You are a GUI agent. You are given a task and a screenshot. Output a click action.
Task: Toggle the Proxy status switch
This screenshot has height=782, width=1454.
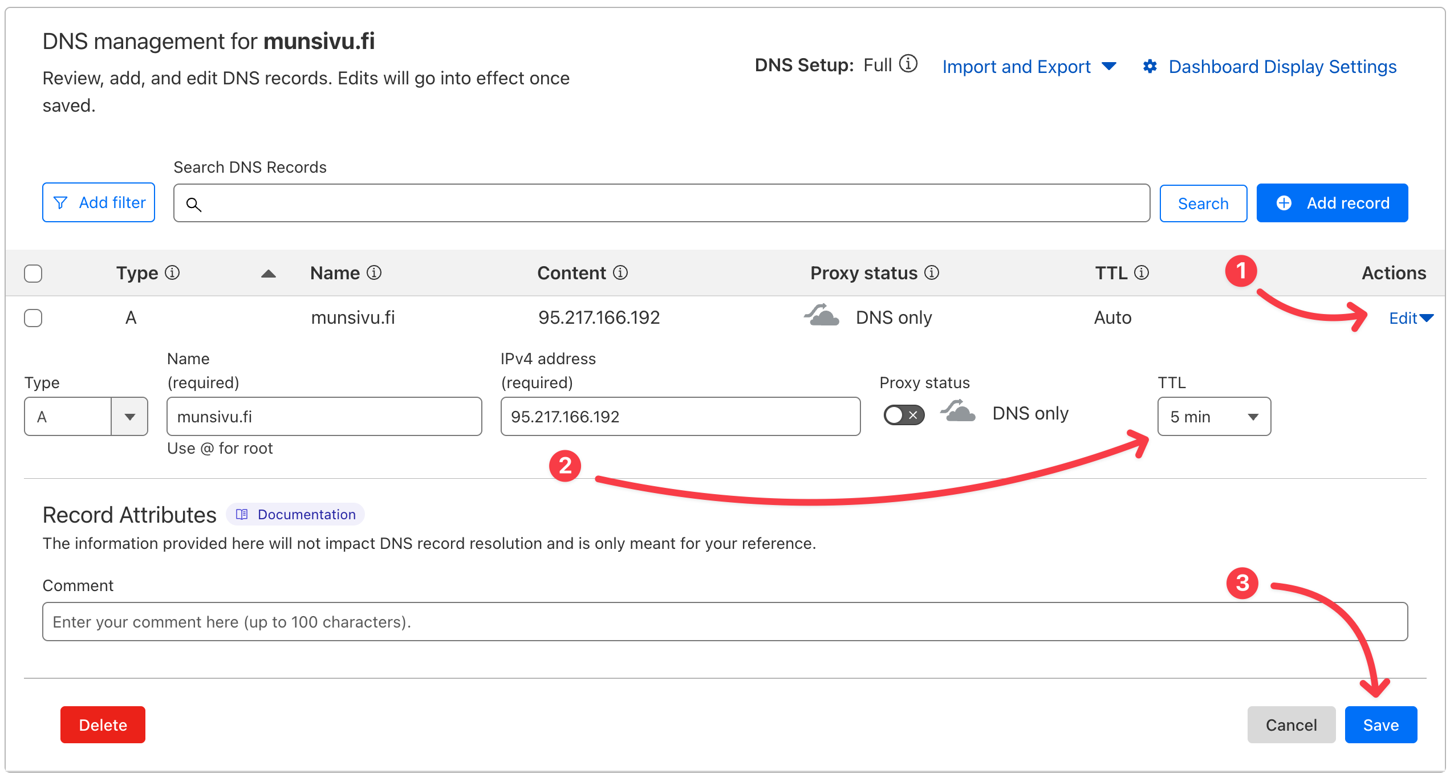click(904, 415)
